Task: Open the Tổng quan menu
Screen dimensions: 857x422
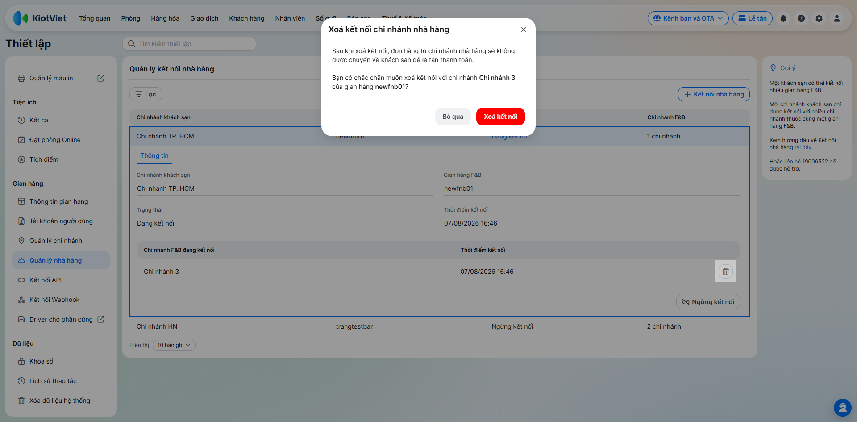Action: pos(95,18)
